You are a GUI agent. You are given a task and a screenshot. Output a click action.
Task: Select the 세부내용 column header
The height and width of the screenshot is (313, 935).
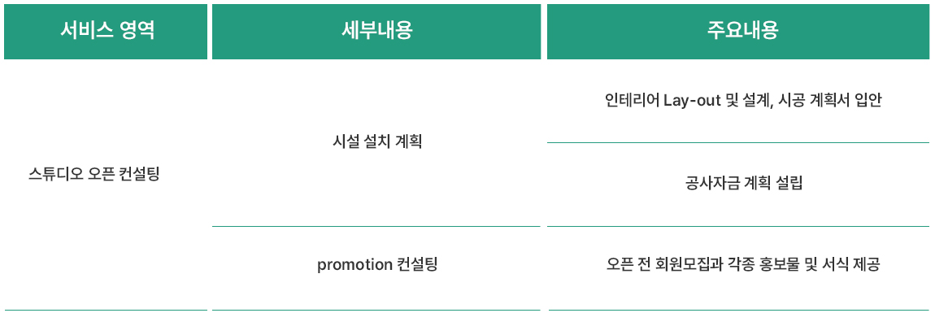[x=376, y=32]
